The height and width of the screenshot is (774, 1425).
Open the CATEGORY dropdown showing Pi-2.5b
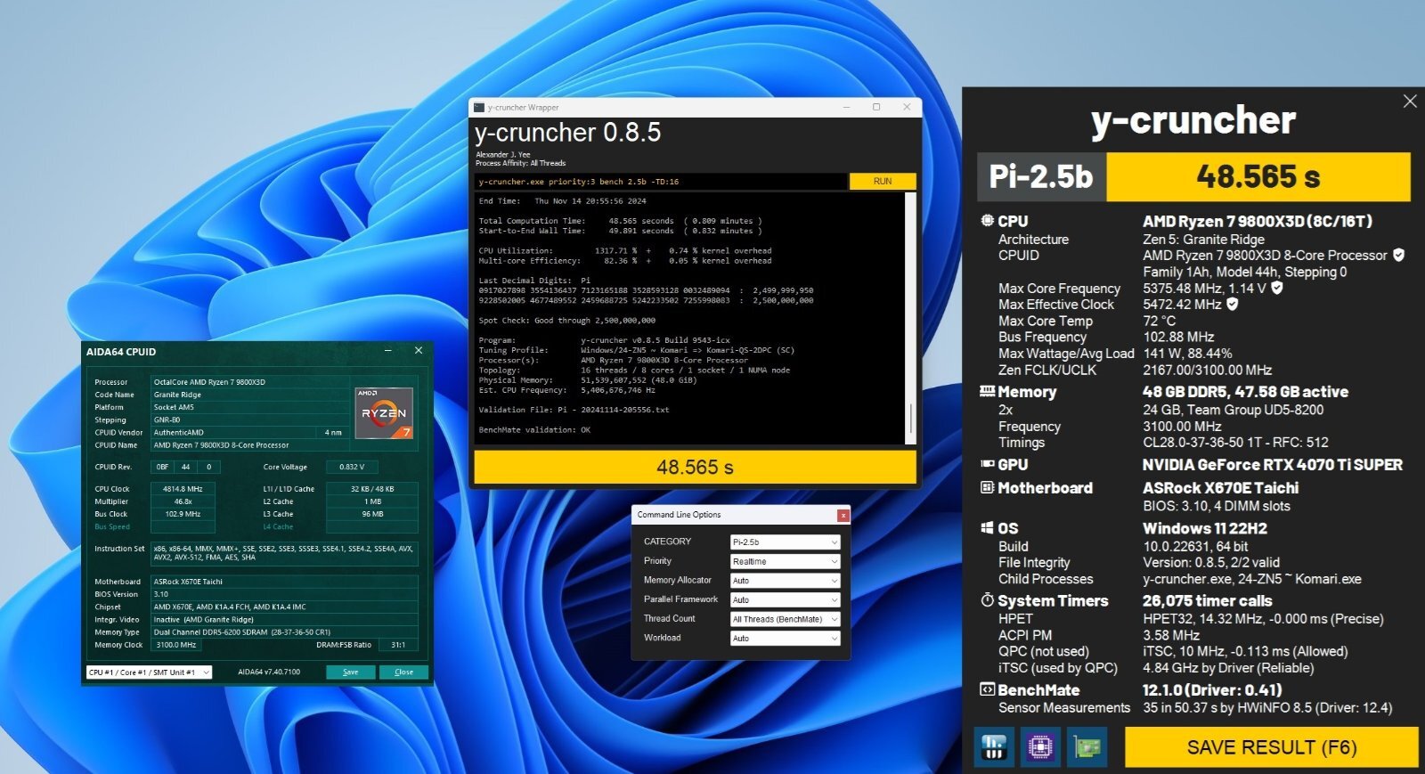785,542
